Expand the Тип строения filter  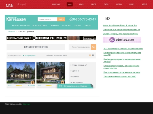coord(77,82)
